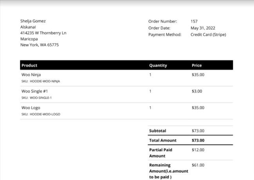Select the Woo Ninja product name
Image resolution: width=254 pixels, height=180 pixels.
31,75
